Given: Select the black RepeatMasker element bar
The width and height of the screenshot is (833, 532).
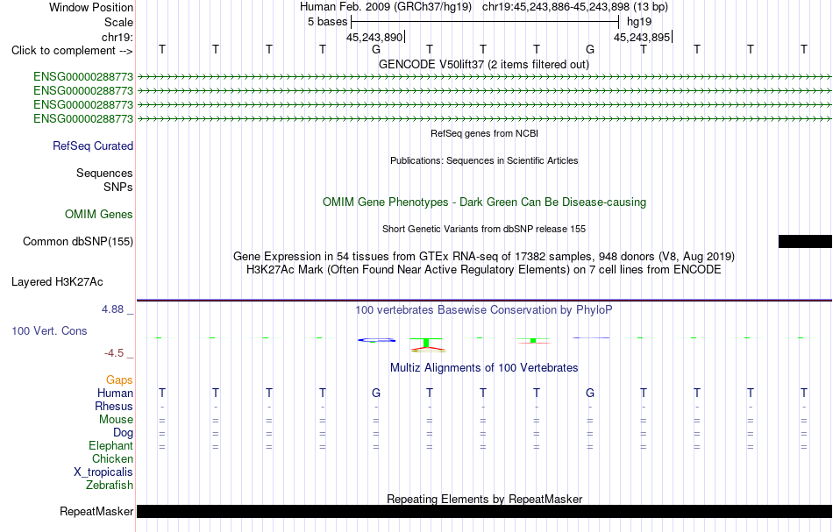Looking at the screenshot, I should click(x=484, y=511).
